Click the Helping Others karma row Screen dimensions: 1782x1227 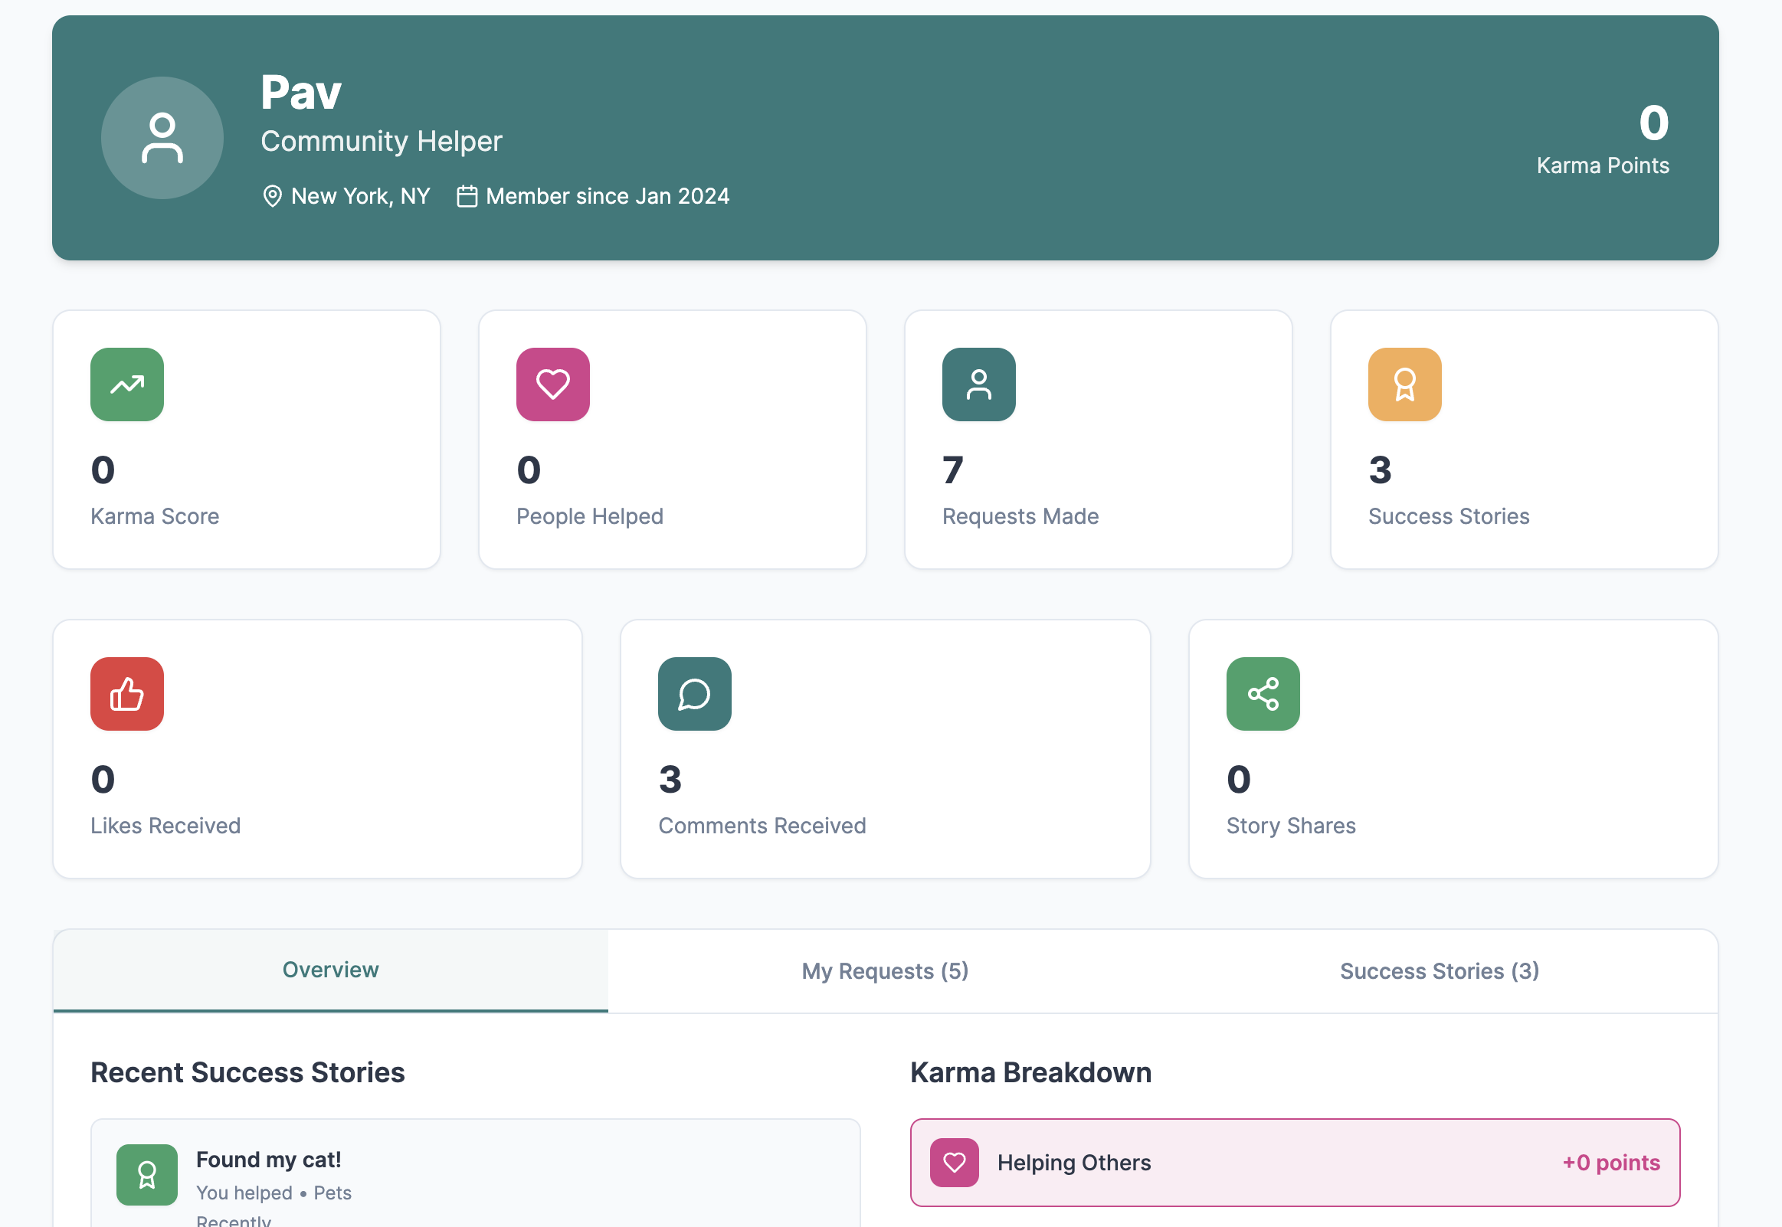point(1295,1162)
